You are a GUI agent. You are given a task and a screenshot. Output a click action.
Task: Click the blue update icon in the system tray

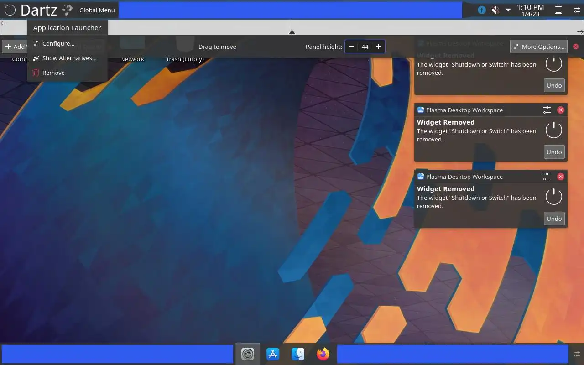[x=482, y=10]
